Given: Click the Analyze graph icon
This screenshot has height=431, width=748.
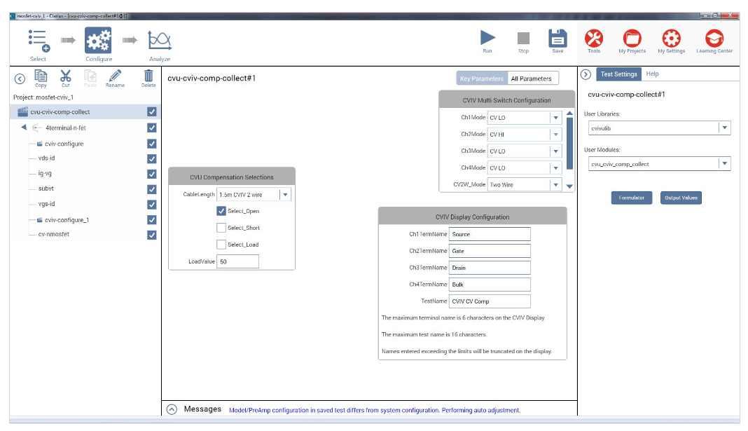Looking at the screenshot, I should point(160,41).
